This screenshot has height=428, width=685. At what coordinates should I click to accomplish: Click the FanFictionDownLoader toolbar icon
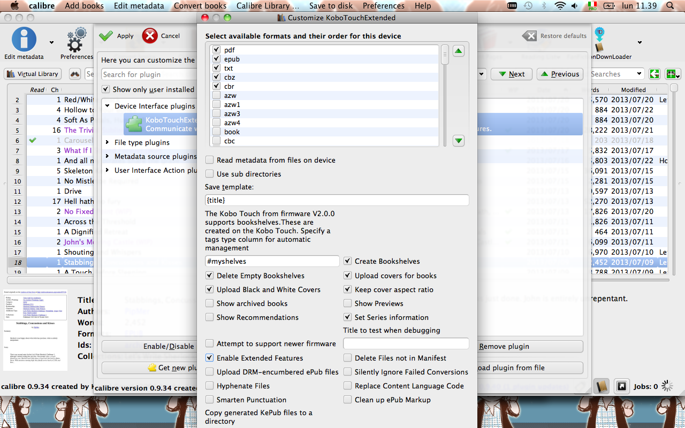pos(599,40)
